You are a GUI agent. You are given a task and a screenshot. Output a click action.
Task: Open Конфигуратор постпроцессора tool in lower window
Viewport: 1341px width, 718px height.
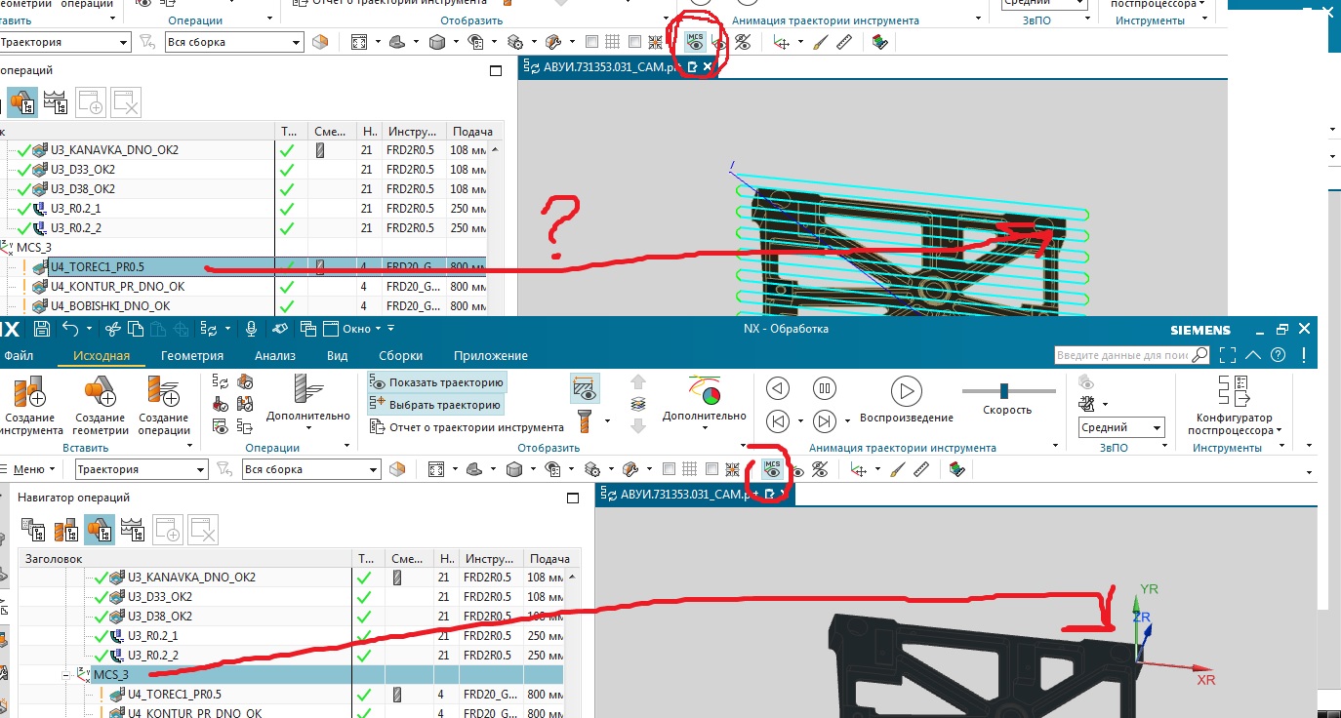(x=1235, y=390)
